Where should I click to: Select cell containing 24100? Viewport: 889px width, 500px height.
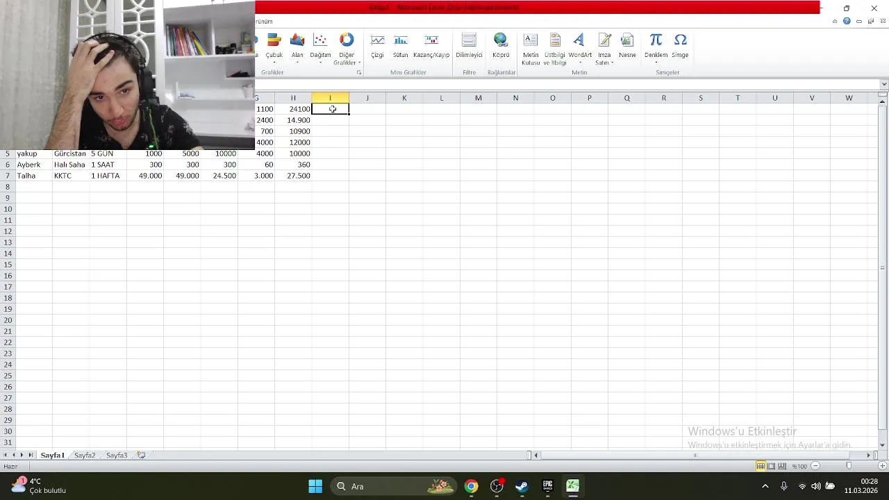coord(293,109)
